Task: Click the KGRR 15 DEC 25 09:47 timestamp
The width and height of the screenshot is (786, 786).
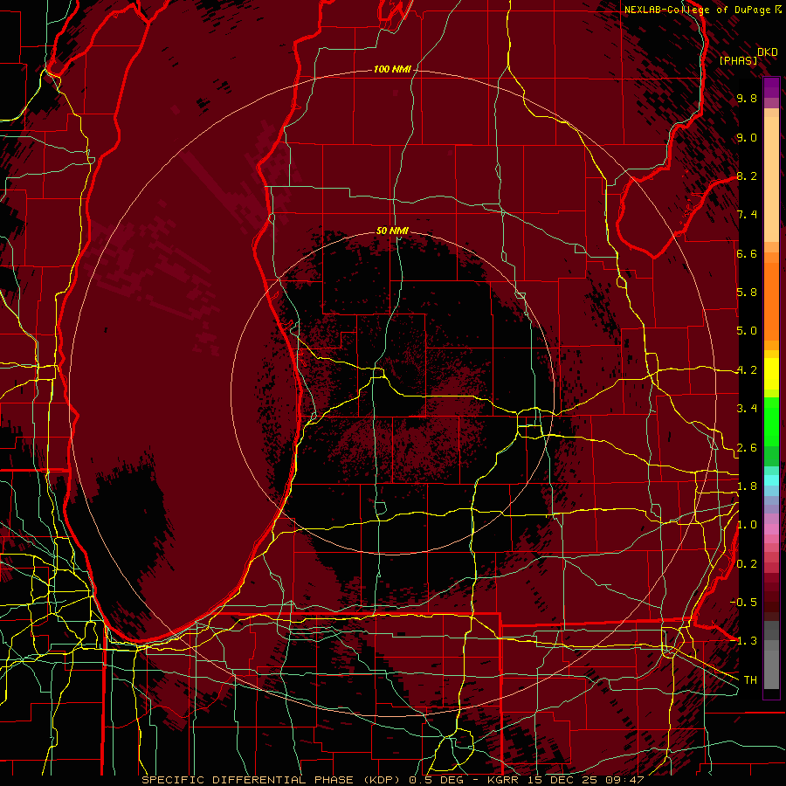Action: pos(566,780)
